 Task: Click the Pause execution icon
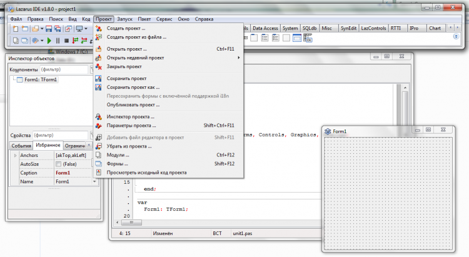(x=58, y=41)
